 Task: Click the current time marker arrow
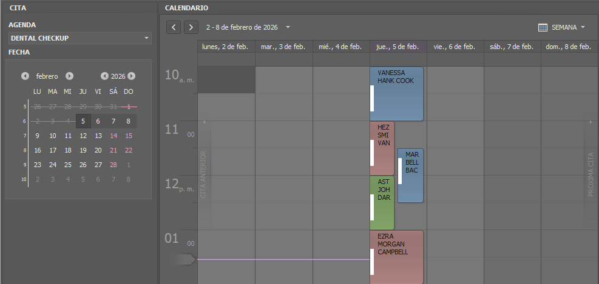pos(184,260)
